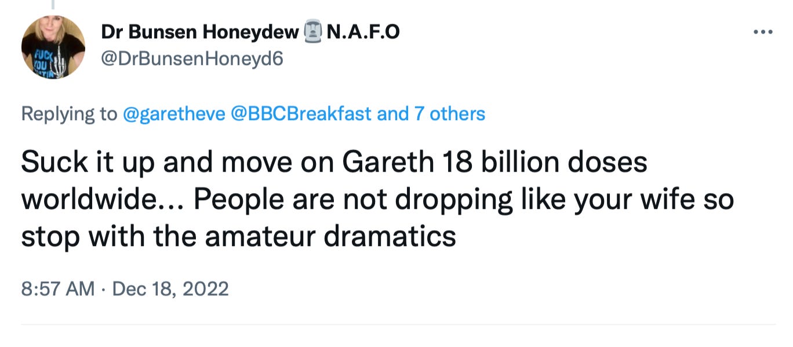Open the @garetheve mention
The width and height of the screenshot is (793, 347).
[x=174, y=114]
